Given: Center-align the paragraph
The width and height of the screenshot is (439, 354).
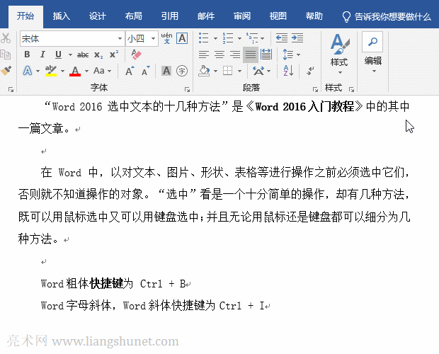Looking at the screenshot, I should pyautogui.click(x=219, y=55).
